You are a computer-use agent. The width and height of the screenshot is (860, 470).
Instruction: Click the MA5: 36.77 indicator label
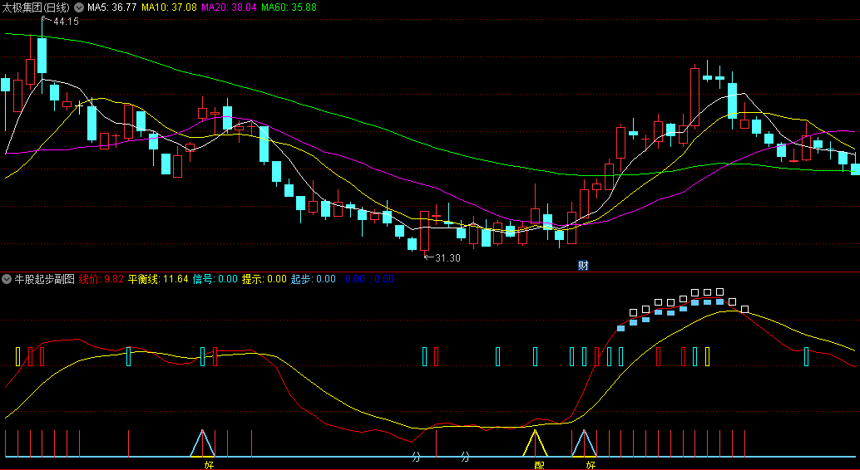click(112, 7)
